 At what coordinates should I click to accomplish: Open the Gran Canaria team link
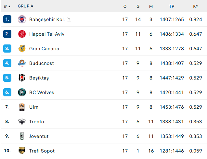point(44,49)
